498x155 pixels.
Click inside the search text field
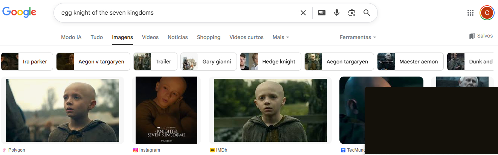[x=173, y=13]
